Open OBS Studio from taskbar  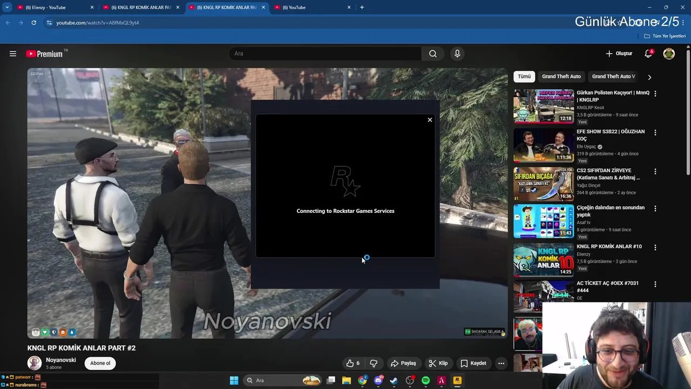(410, 380)
